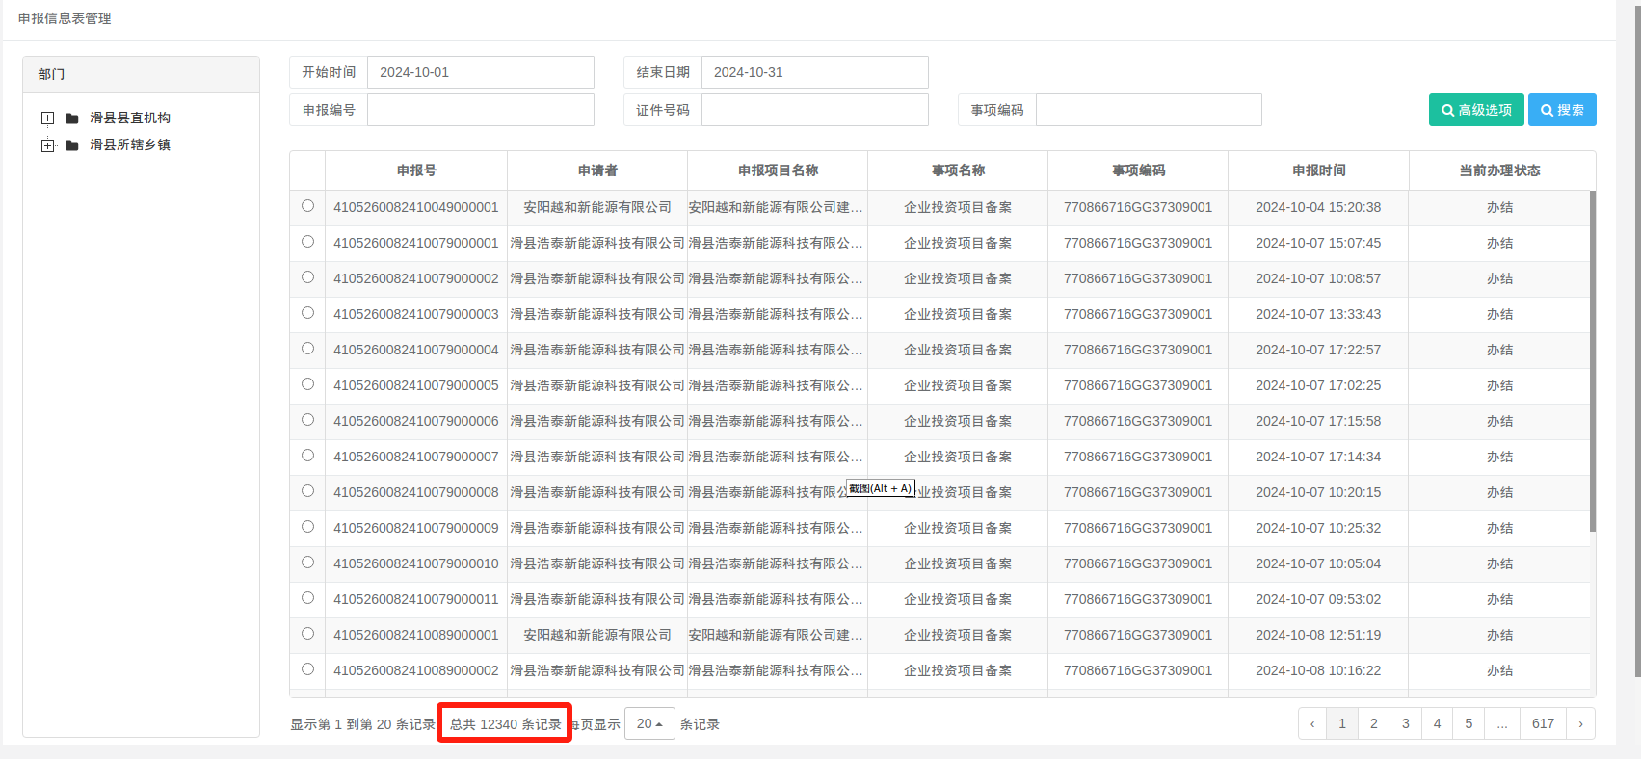Click the 申报时间 column header
This screenshot has height=759, width=1641.
pos(1318,170)
